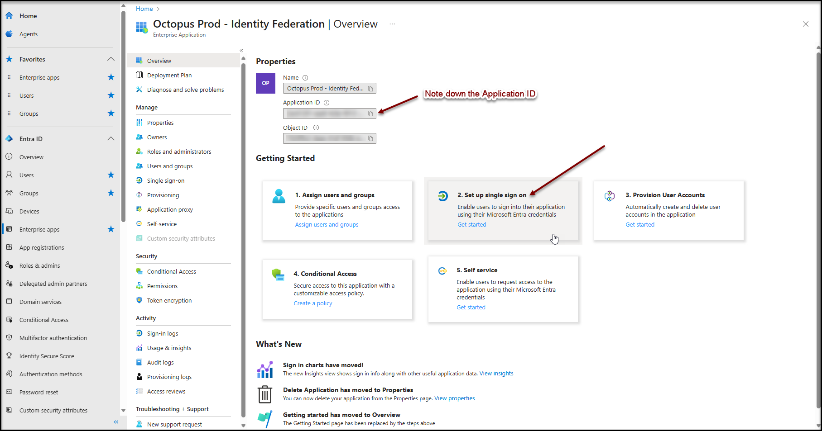Click the purple OP application logo

click(265, 83)
